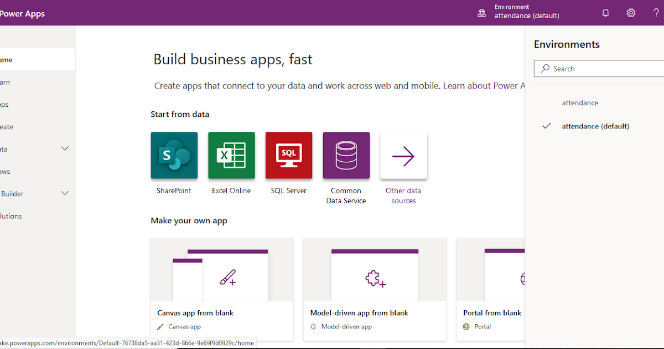The image size is (664, 349).
Task: Choose the Common Data Service icon
Action: tap(346, 156)
